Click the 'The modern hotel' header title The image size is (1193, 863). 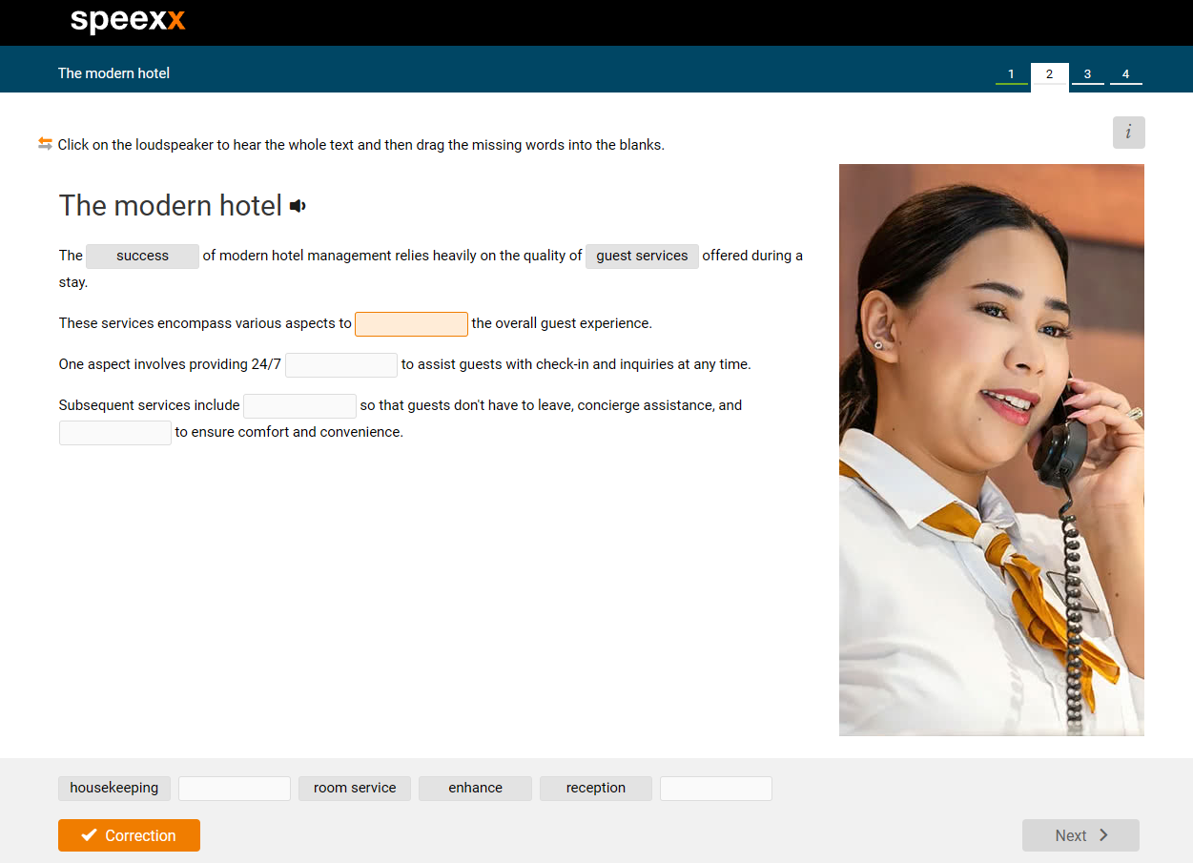(x=113, y=73)
